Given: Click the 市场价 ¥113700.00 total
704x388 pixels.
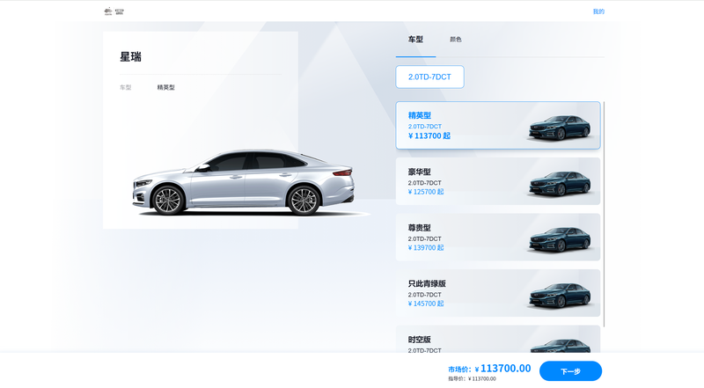Looking at the screenshot, I should tap(489, 369).
